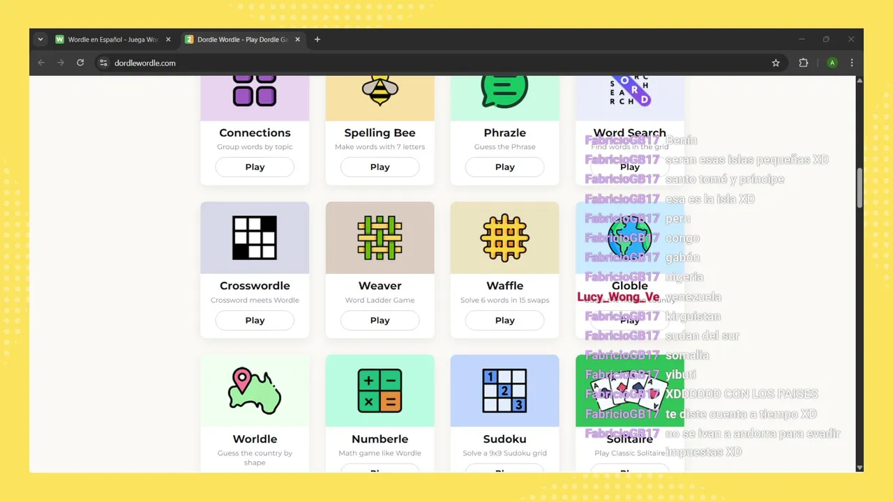Click 'Make words with 7 letters' text

pyautogui.click(x=380, y=147)
